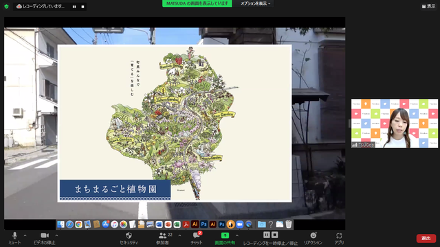The image size is (440, 247).
Task: Open the orange circular app icon in dock
Action: pos(231,224)
